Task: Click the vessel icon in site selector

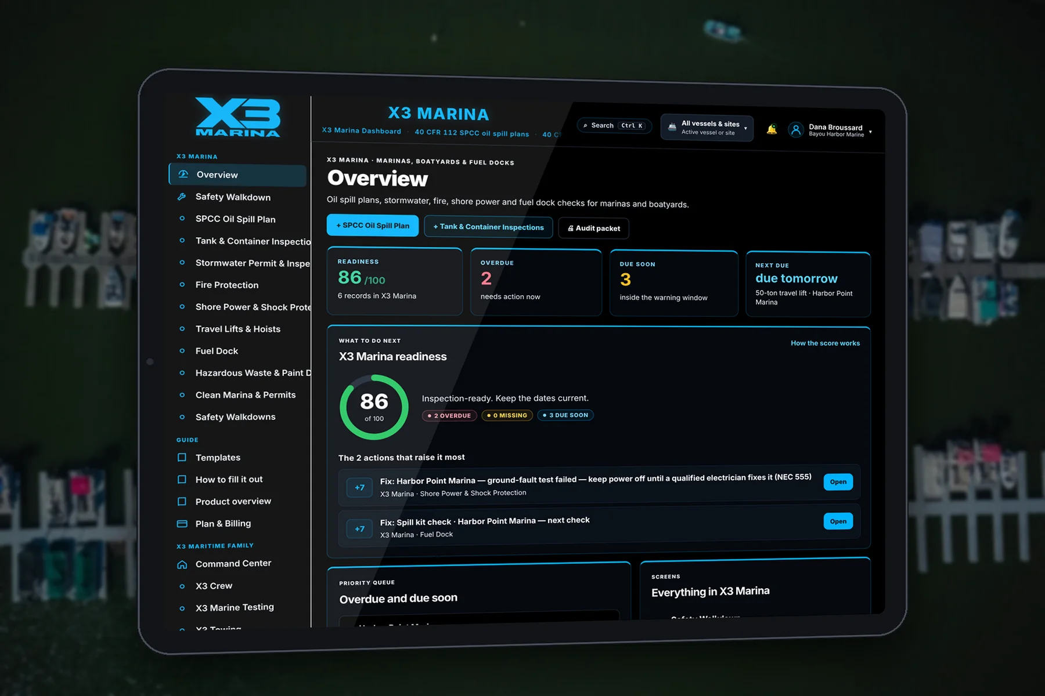Action: point(672,128)
